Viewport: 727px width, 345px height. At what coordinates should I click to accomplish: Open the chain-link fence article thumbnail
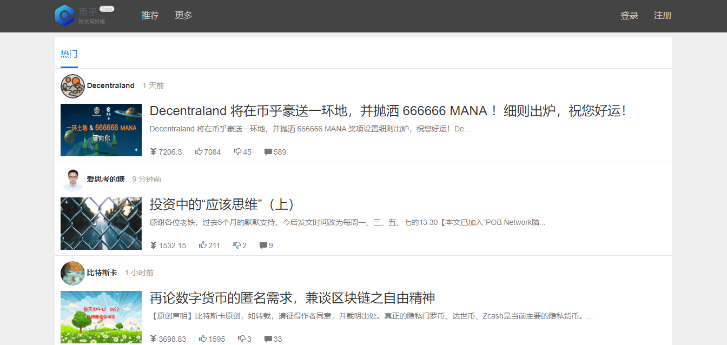[x=101, y=223]
